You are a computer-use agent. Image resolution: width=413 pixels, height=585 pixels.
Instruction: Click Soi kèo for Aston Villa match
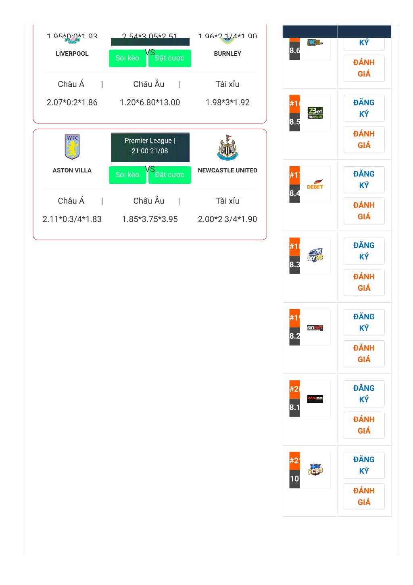pyautogui.click(x=127, y=175)
